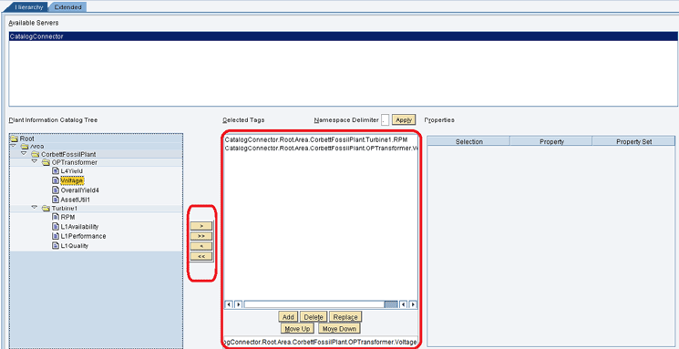Click the Apply delimiter button
Image resolution: width=679 pixels, height=349 pixels.
(404, 120)
